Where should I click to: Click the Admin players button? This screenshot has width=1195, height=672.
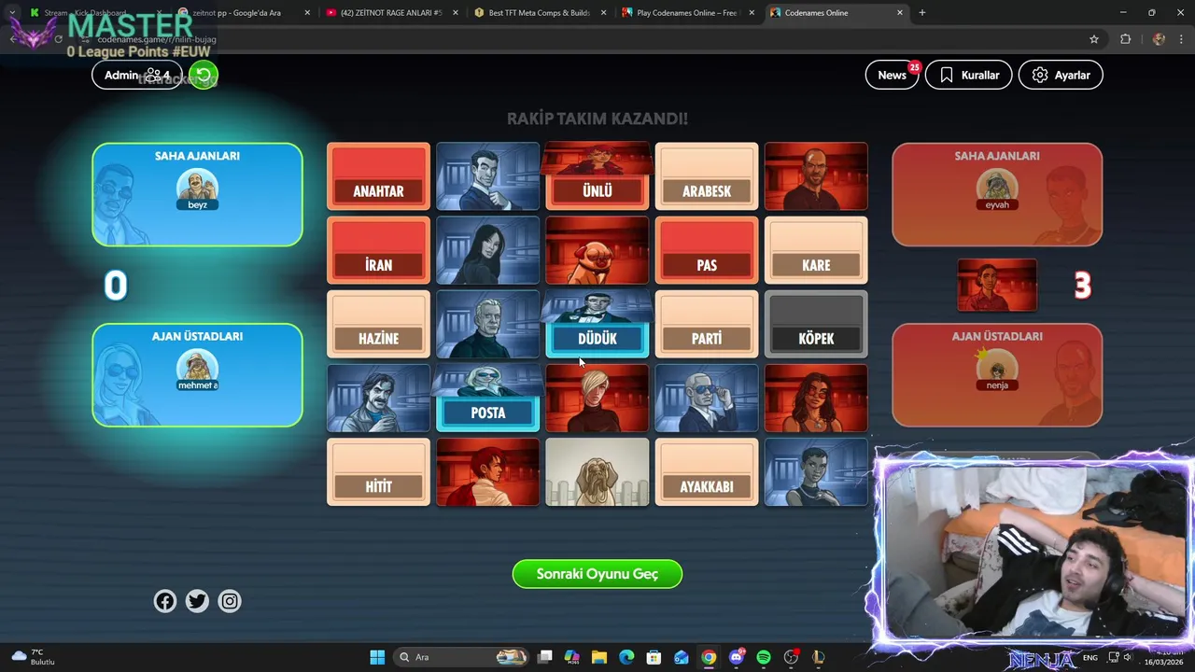coord(137,75)
